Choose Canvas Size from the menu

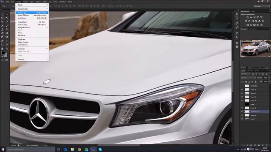(32, 25)
